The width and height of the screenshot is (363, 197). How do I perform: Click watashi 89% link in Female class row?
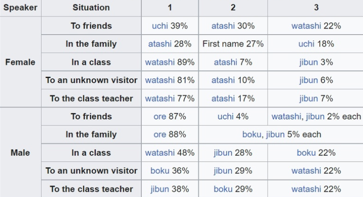[160, 62]
